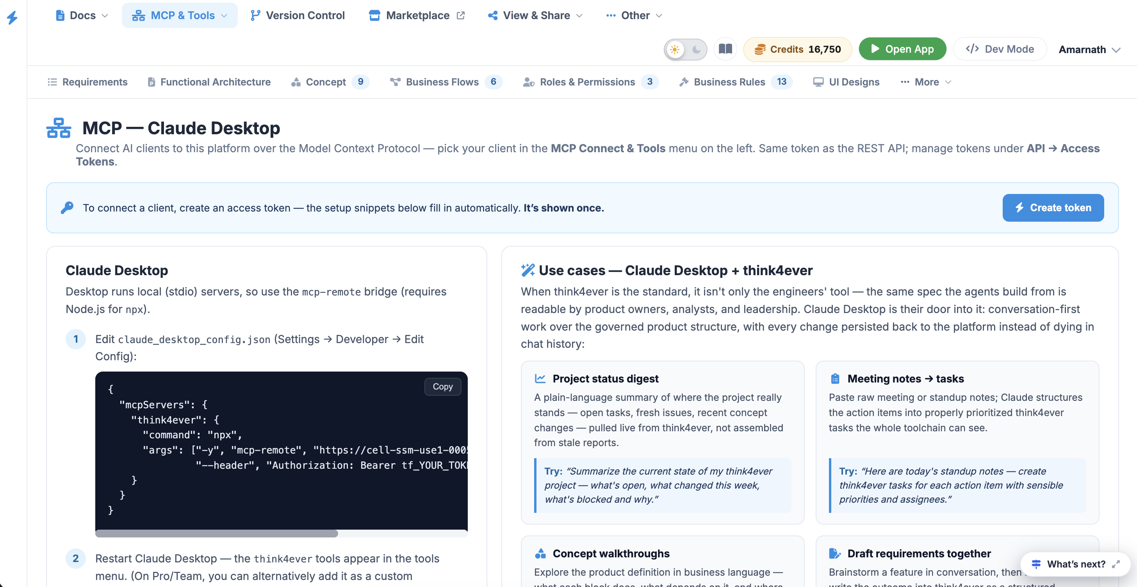Open the Concept tab
The height and width of the screenshot is (587, 1137).
pyautogui.click(x=330, y=82)
